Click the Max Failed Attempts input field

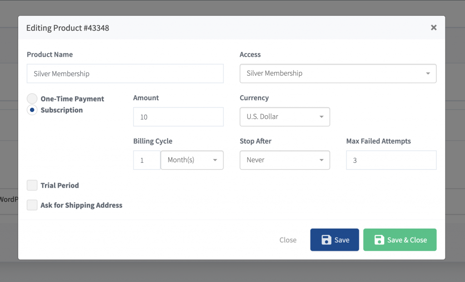pyautogui.click(x=391, y=160)
